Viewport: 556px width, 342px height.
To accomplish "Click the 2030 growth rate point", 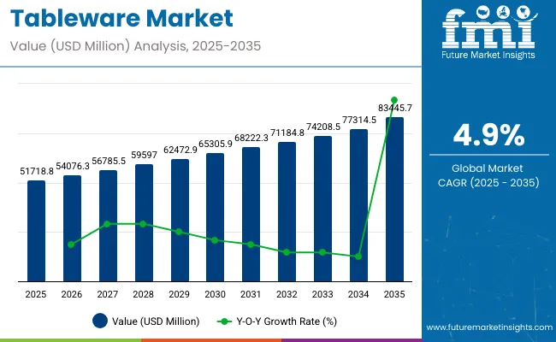I will (x=215, y=240).
